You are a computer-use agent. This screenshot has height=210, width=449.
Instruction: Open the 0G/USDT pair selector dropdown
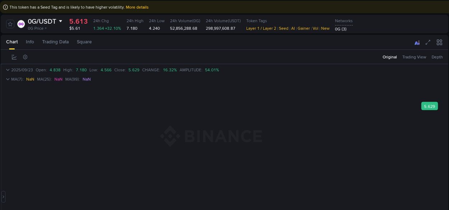tap(60, 21)
